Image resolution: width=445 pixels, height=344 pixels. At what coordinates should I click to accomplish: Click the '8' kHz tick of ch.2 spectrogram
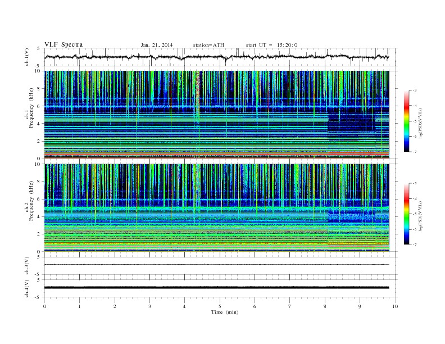39,182
